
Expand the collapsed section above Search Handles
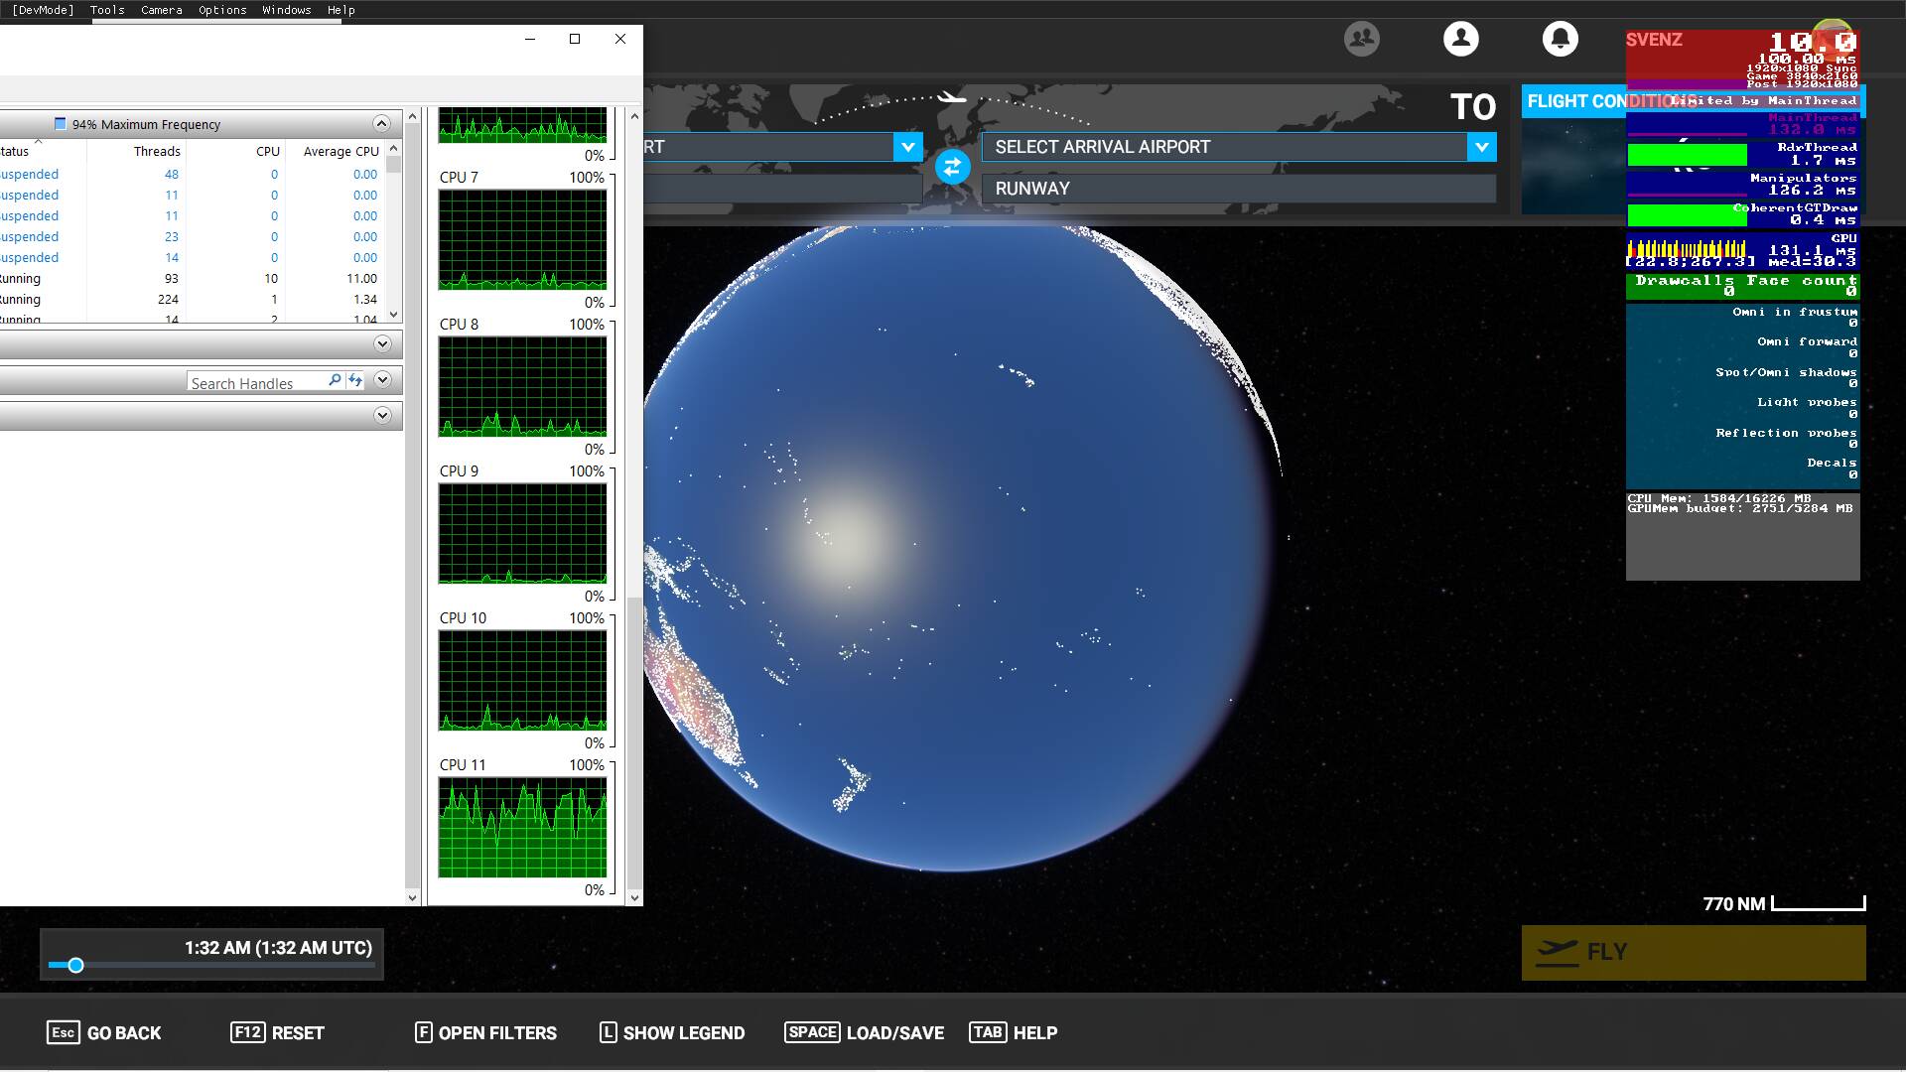pyautogui.click(x=382, y=344)
